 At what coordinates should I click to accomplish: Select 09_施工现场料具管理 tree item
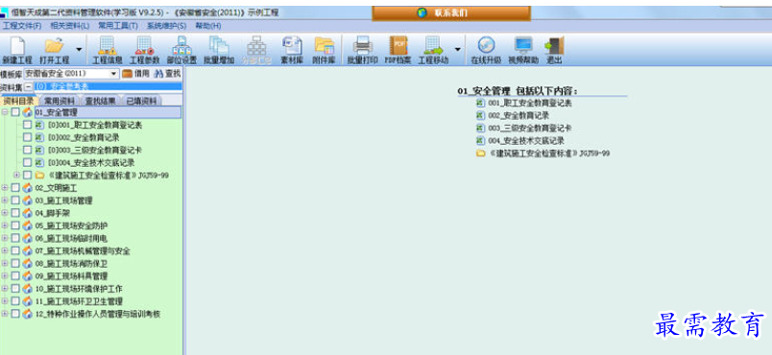pos(71,275)
